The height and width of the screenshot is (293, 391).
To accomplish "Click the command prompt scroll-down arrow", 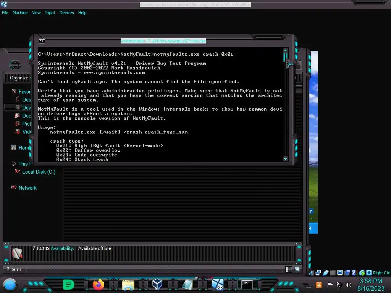I will 285,159.
